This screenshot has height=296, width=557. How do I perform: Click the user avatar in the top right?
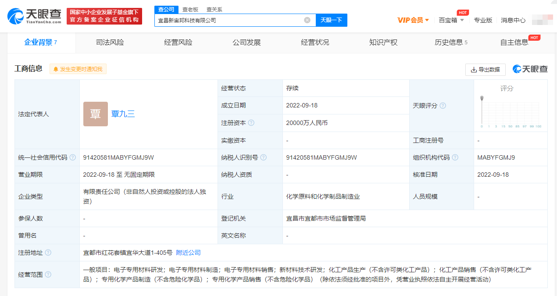coord(543,20)
